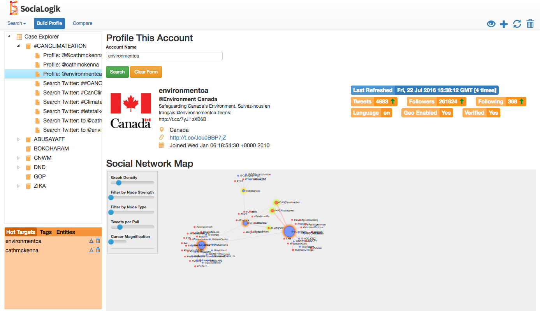Click the Last Refreshed badge
Screen dimensions: 540x311
click(x=425, y=90)
